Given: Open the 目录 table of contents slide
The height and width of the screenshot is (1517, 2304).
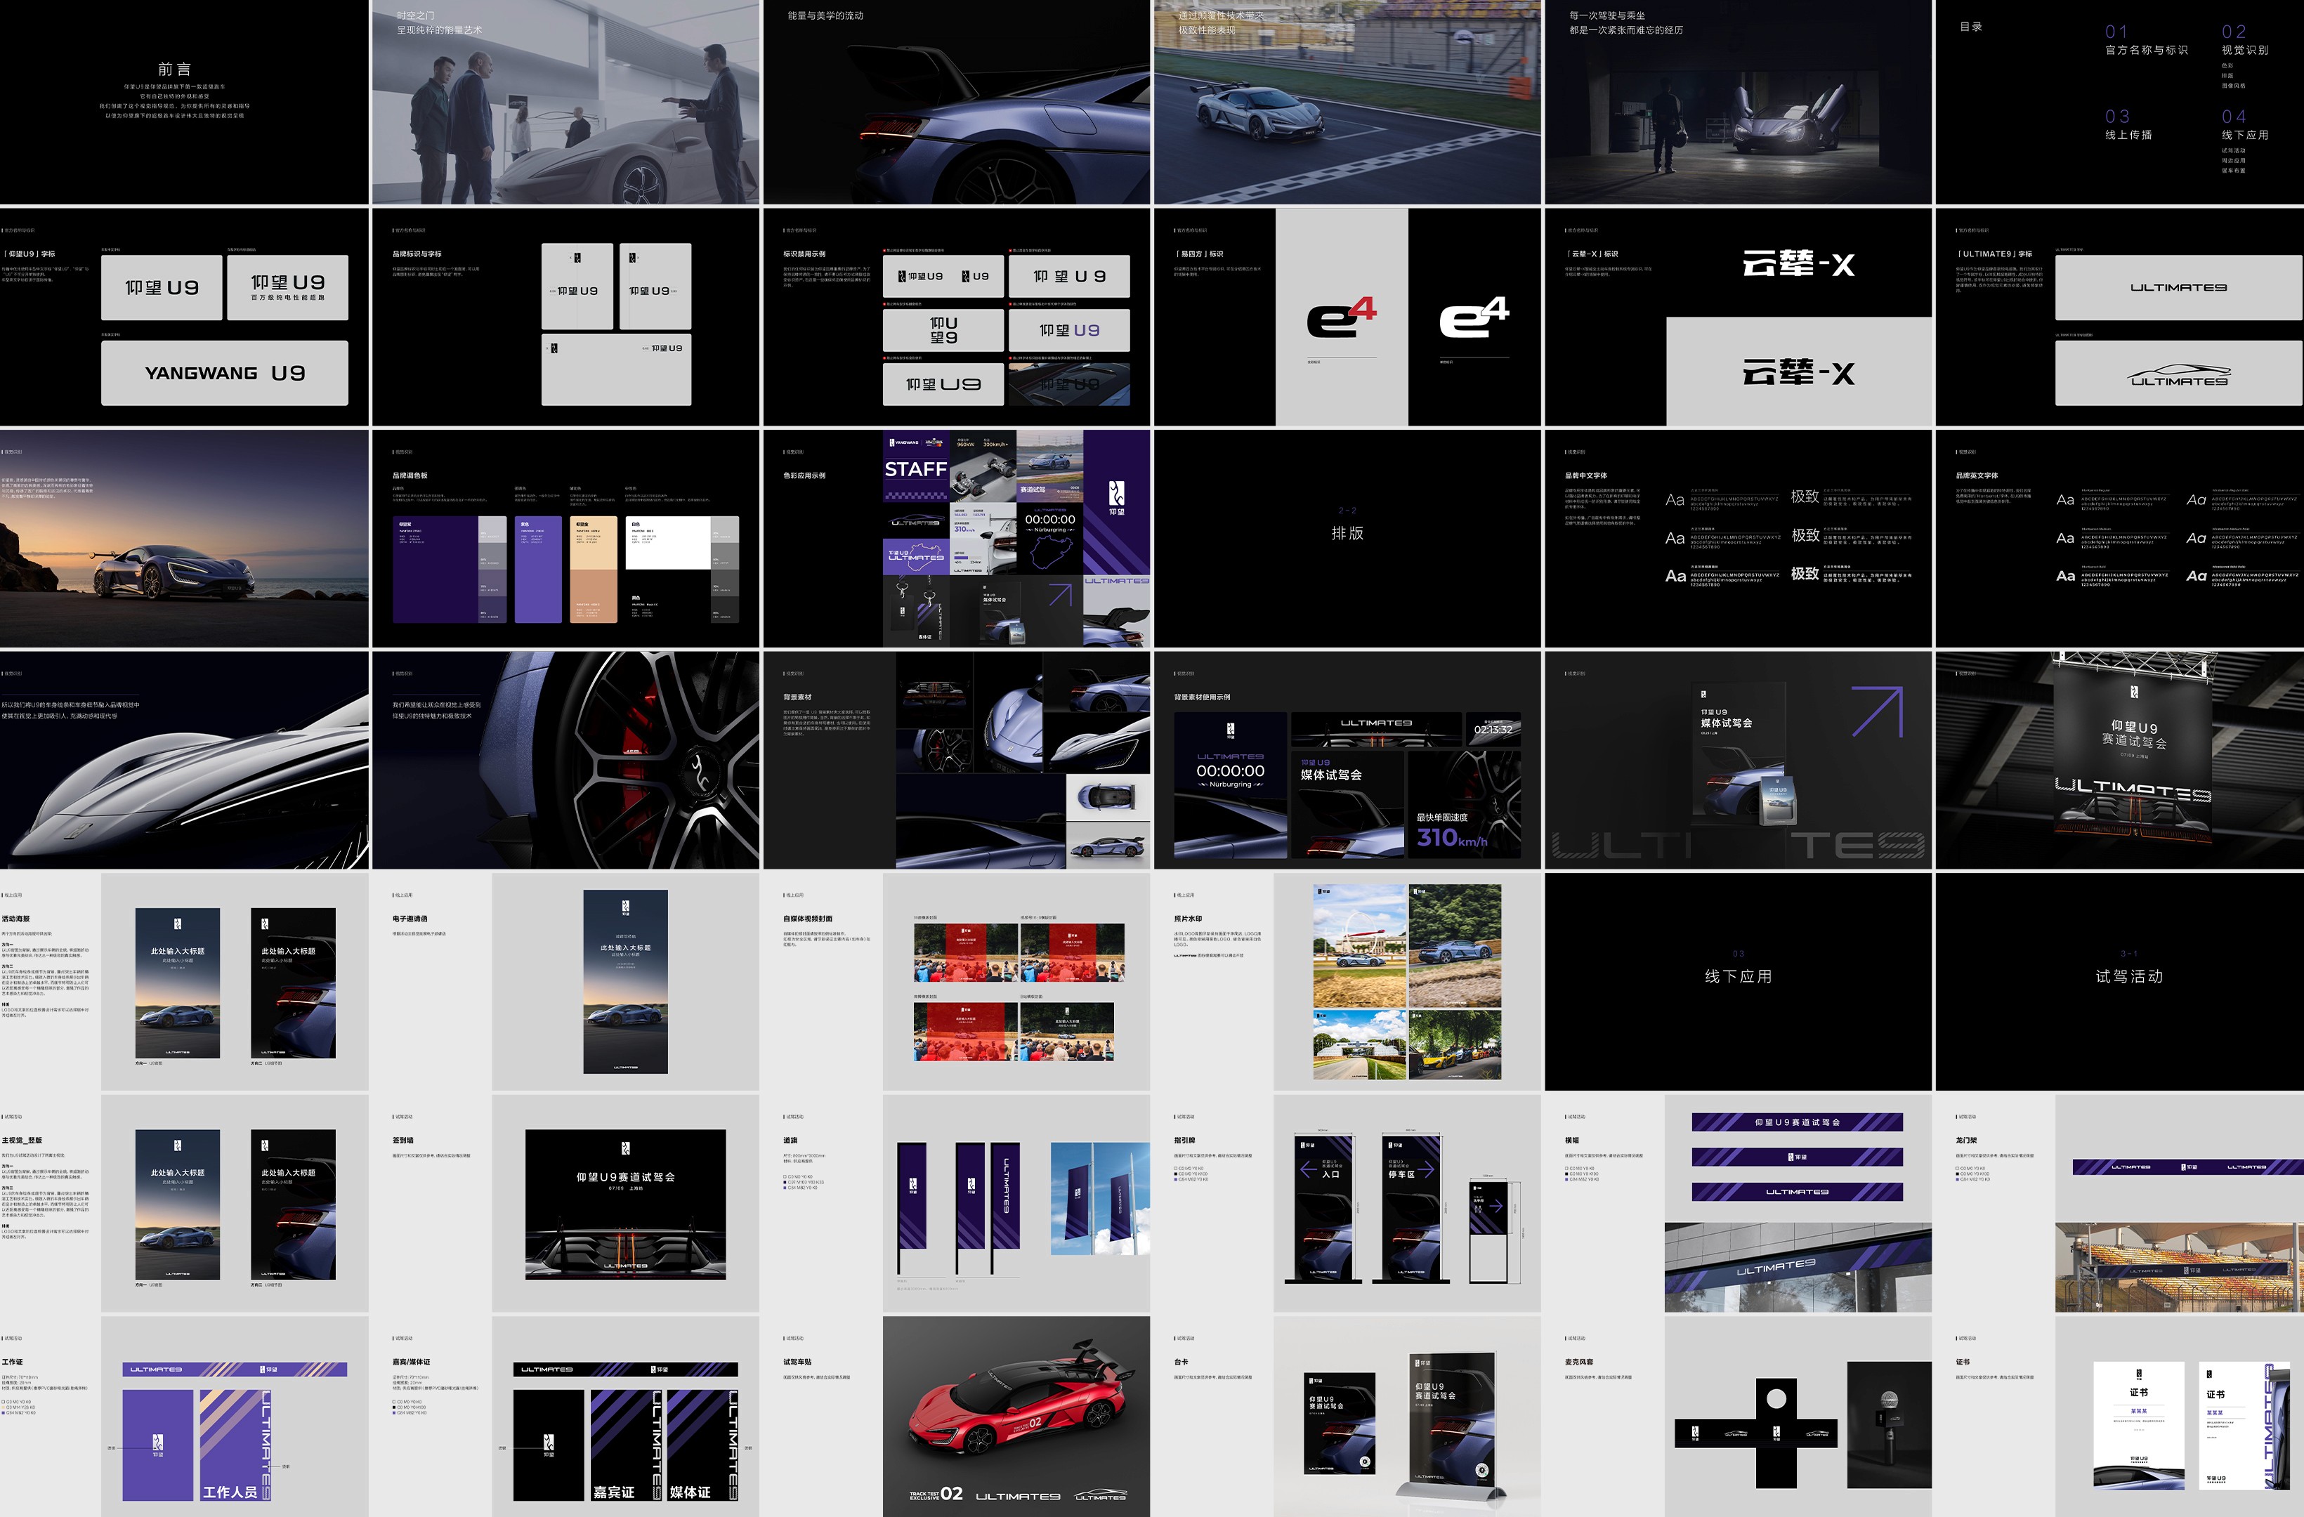Looking at the screenshot, I should [x=2119, y=102].
